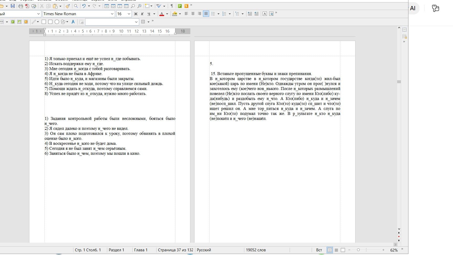Align paragraph to the left
This screenshot has width=453, height=255.
coord(186,14)
